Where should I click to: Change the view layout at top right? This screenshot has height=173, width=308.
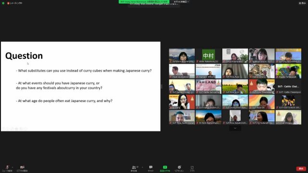(302, 3)
